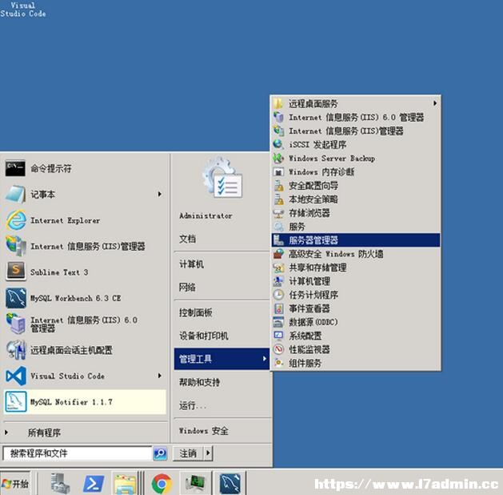Open 本地安全策略 entry

tap(356, 199)
